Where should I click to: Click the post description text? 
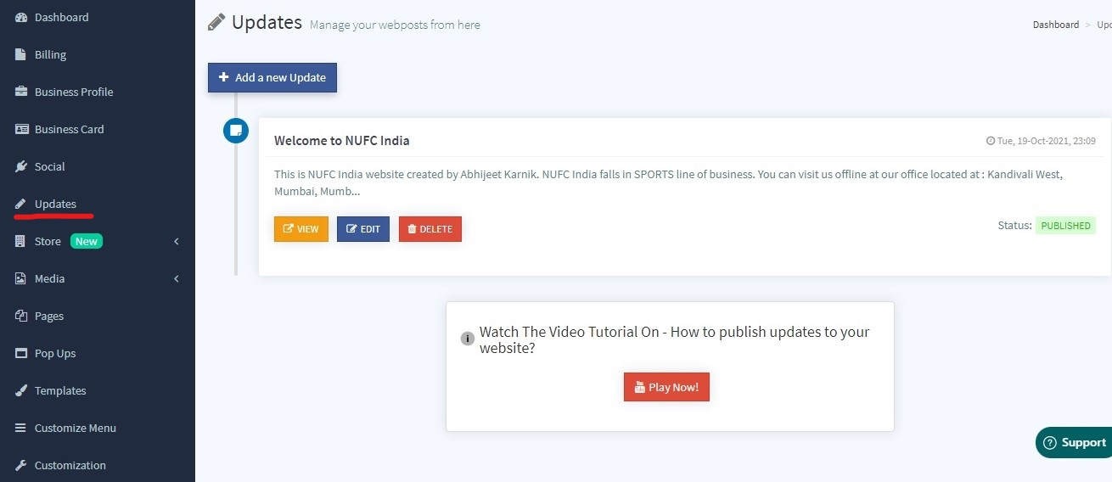[668, 182]
